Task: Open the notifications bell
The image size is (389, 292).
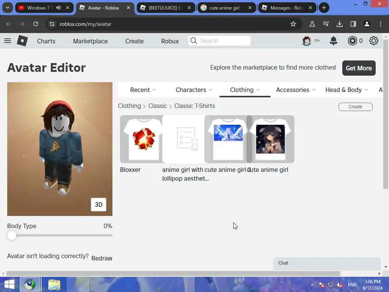Action: click(334, 41)
